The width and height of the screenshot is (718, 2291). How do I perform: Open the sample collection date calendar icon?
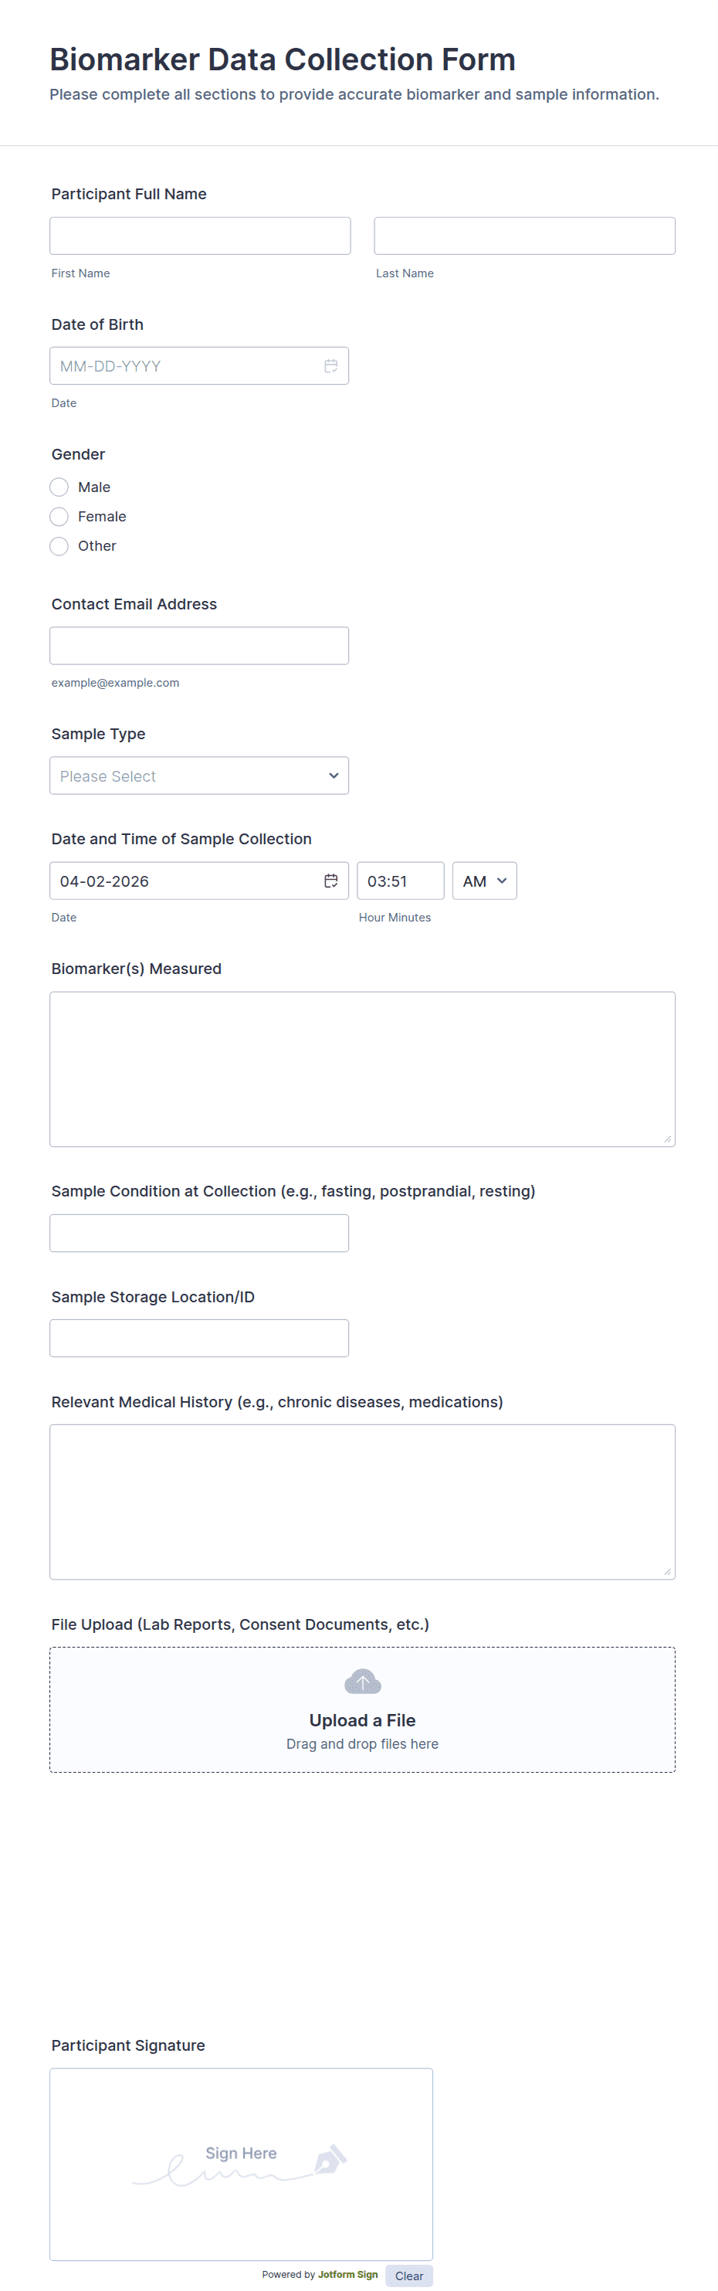[330, 881]
